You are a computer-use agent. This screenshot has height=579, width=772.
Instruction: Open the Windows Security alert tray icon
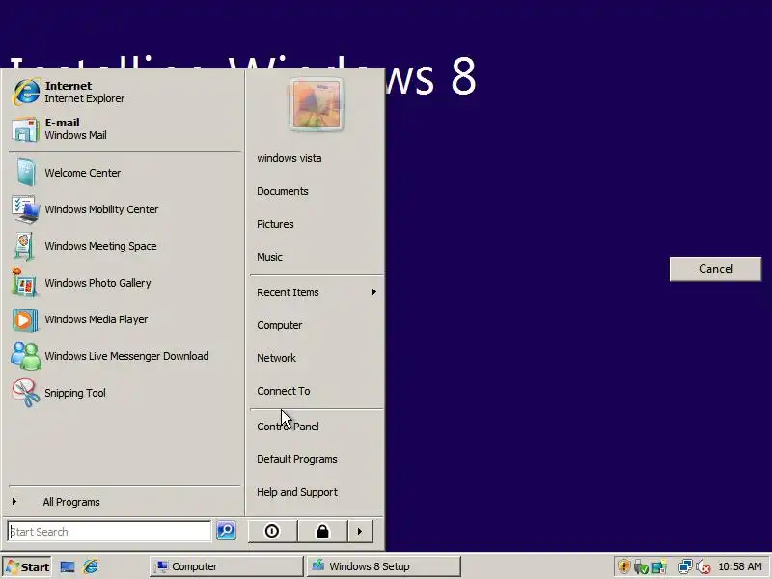(x=623, y=566)
